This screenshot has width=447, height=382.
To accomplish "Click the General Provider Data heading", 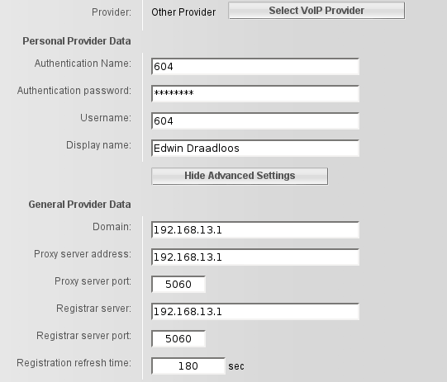I will click(x=79, y=205).
